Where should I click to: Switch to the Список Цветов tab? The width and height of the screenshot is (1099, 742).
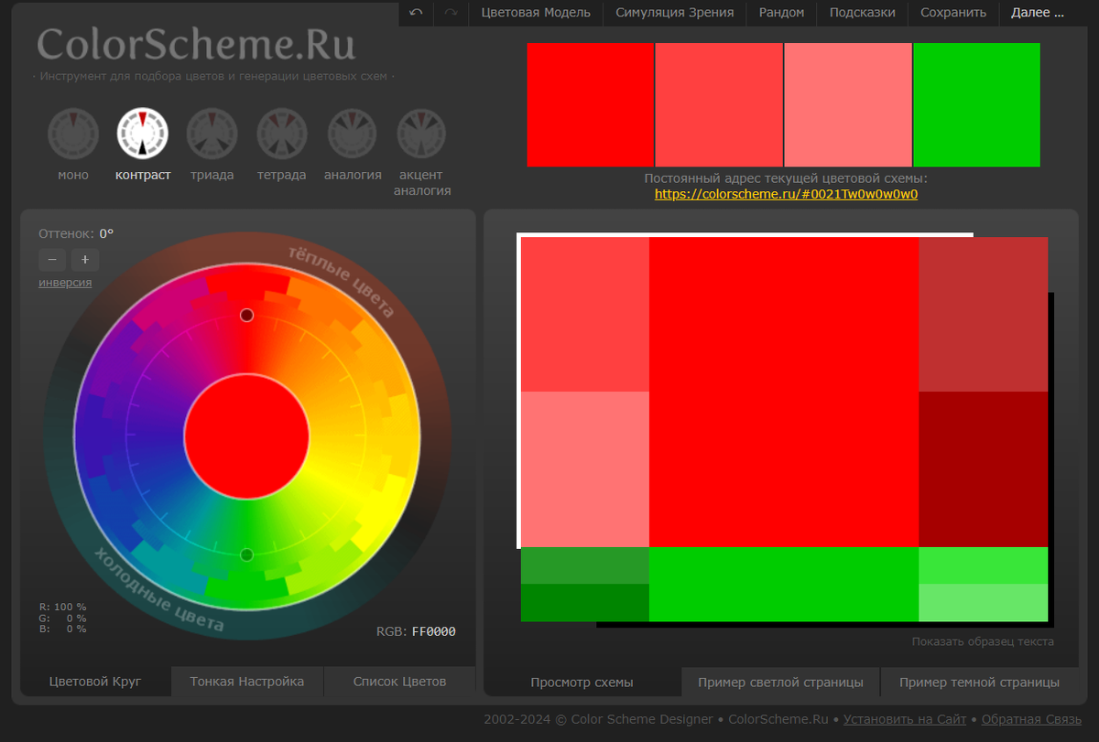point(400,682)
